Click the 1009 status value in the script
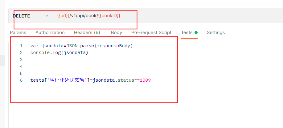 [x=145, y=80]
